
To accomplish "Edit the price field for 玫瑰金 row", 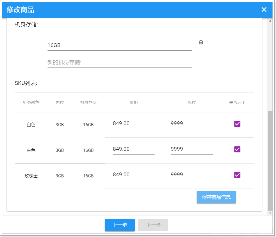I will click(x=134, y=175).
